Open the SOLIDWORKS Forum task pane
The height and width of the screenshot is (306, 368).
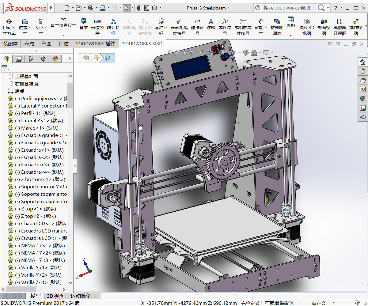(x=363, y=117)
